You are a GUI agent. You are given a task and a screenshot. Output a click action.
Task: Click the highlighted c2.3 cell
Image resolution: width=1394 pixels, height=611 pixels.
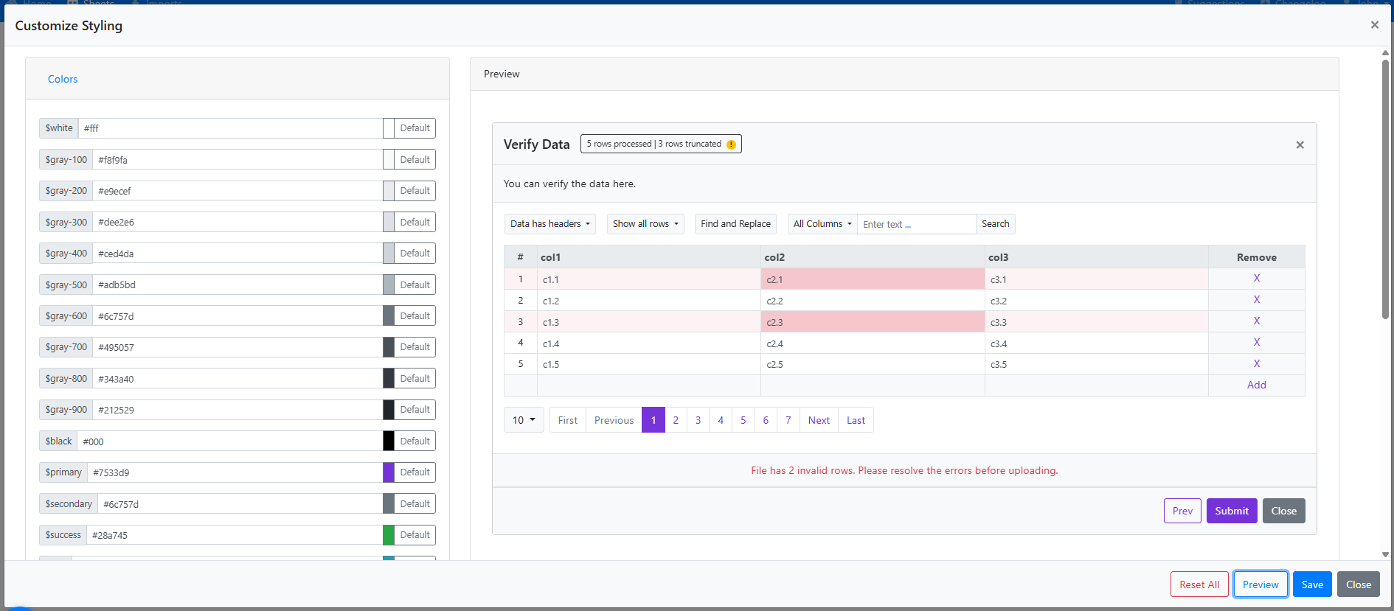coord(873,321)
